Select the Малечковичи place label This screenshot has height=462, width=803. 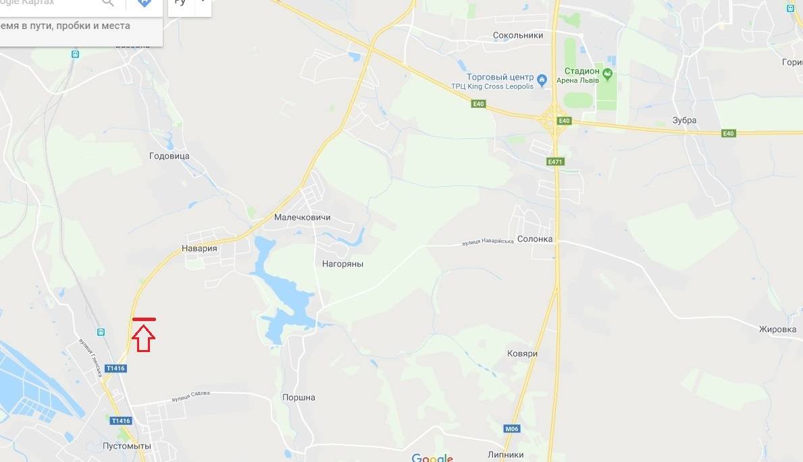tap(302, 217)
